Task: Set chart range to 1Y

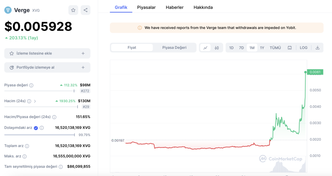Action: point(262,48)
